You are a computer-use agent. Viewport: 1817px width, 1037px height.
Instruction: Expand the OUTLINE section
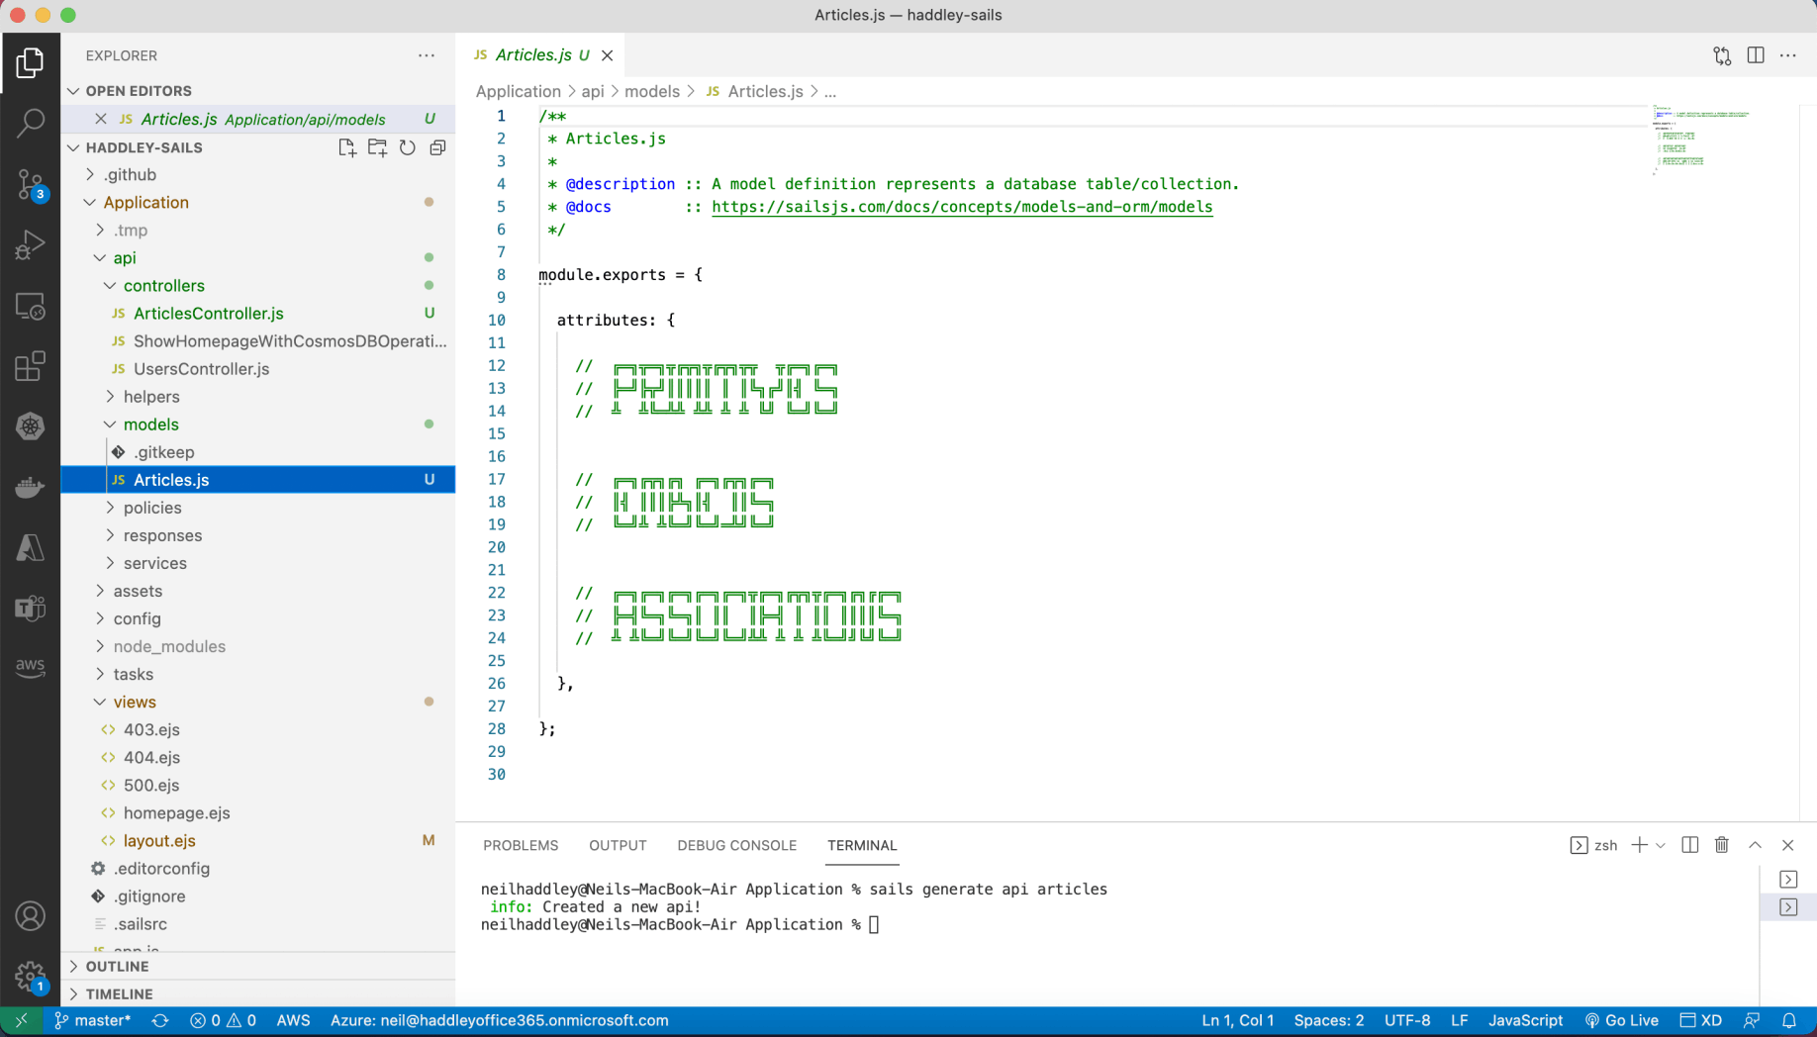[117, 966]
